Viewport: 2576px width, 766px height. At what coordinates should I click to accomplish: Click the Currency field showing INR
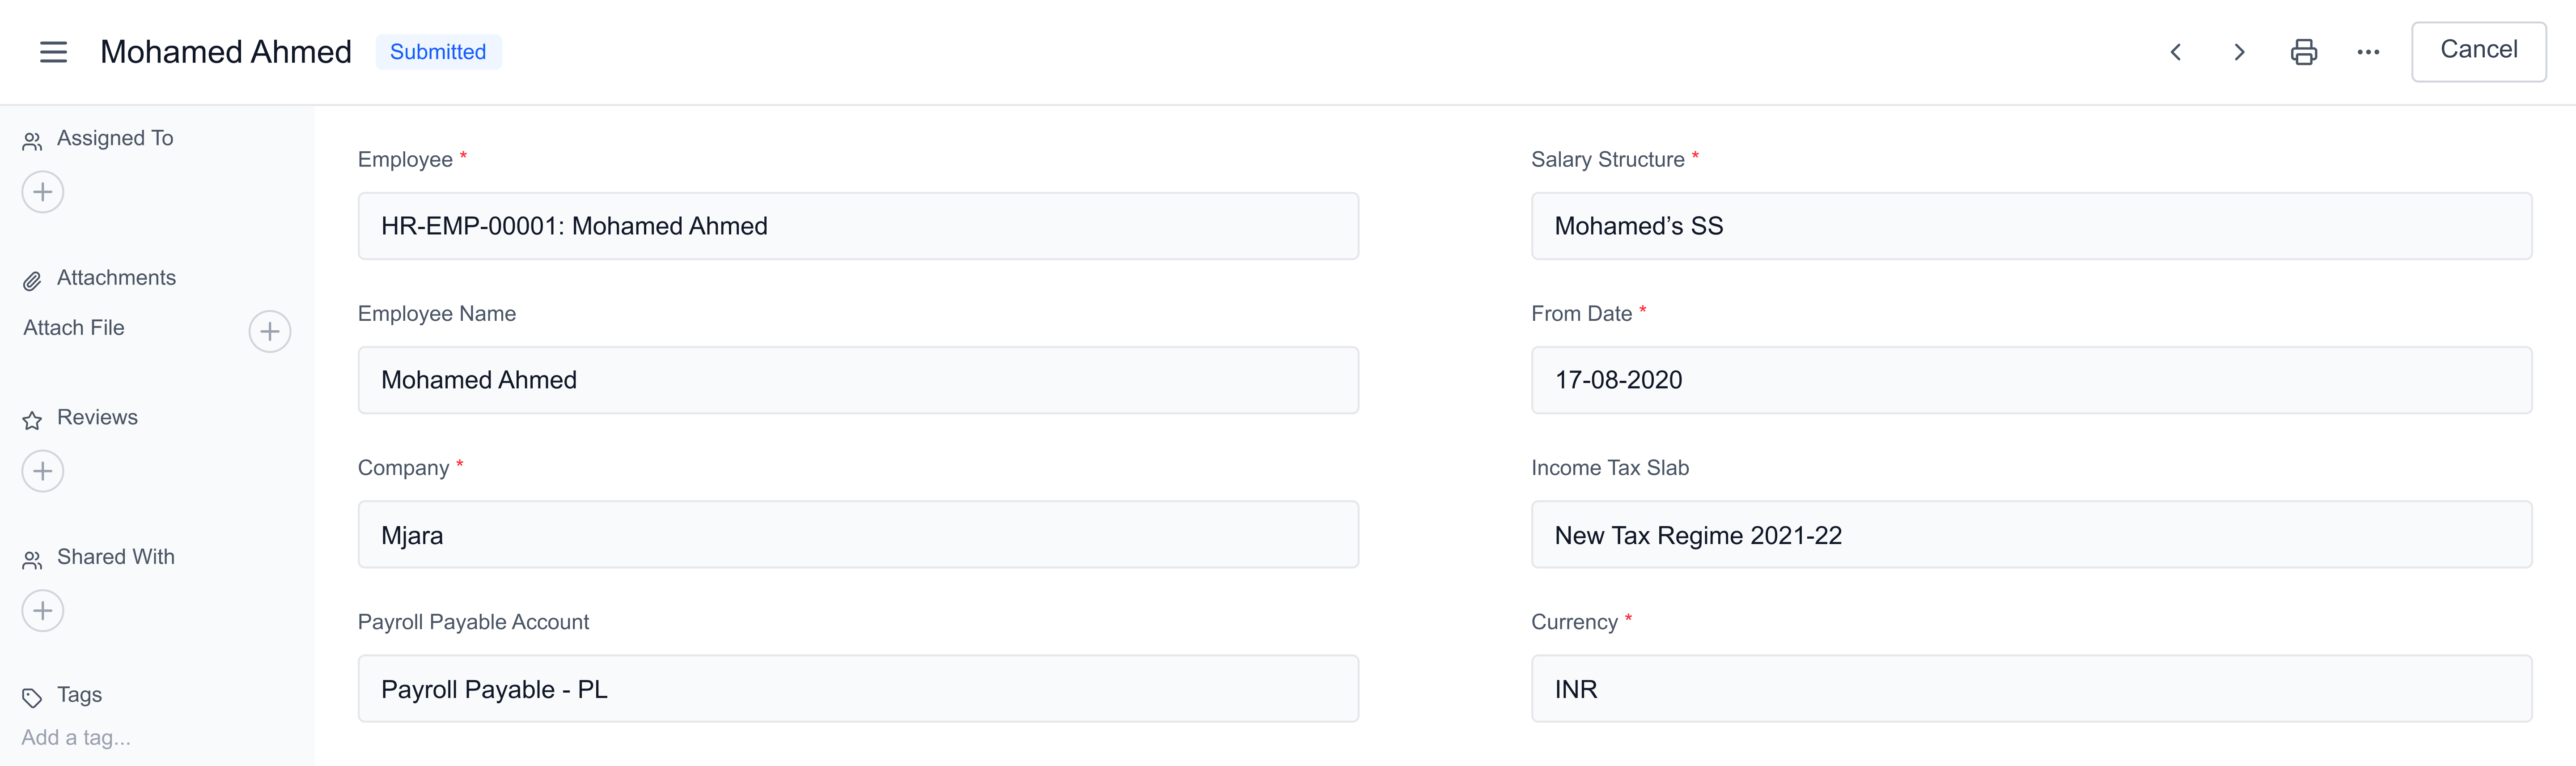click(2030, 689)
